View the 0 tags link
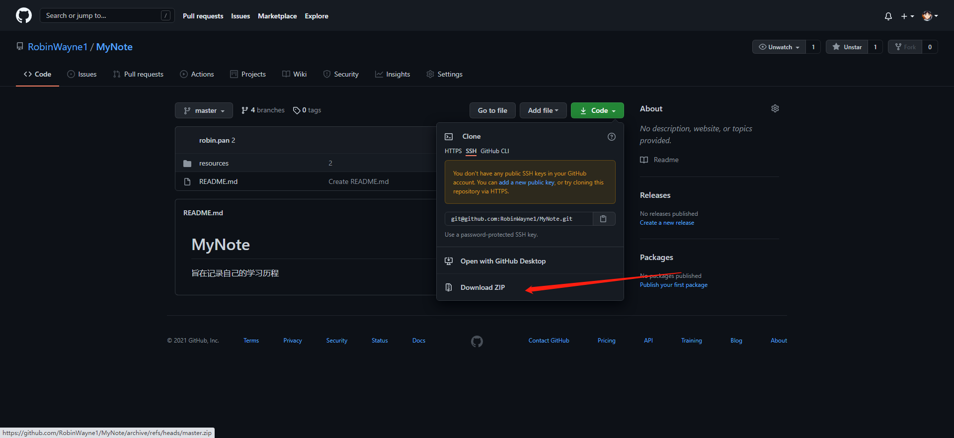This screenshot has height=438, width=954. pos(307,110)
